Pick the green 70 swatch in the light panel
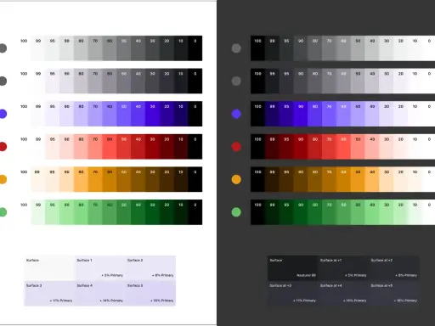Viewport: 435px width, 326px height. click(95, 212)
